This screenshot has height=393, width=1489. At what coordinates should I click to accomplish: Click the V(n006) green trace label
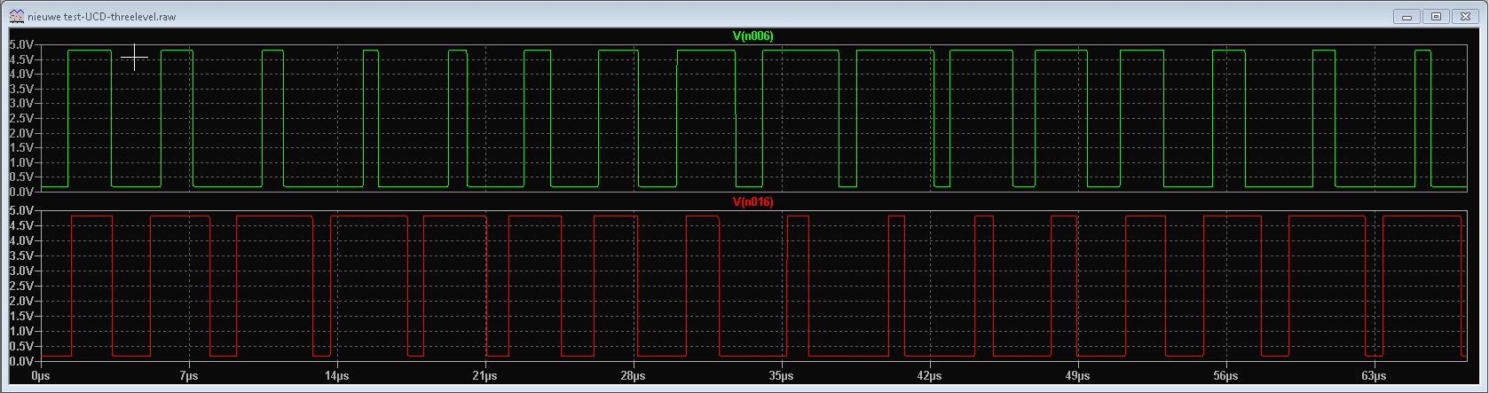coord(752,35)
